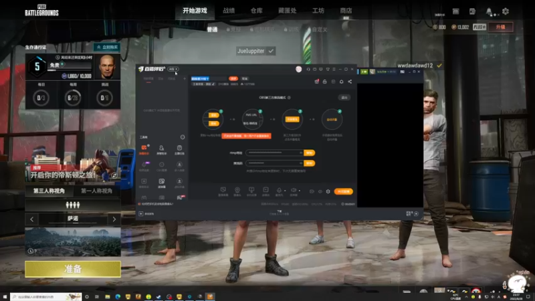The width and height of the screenshot is (535, 301).
Task: Click the orange start streaming button
Action: click(x=344, y=191)
